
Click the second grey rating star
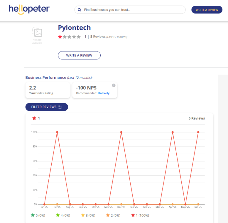tap(65, 37)
